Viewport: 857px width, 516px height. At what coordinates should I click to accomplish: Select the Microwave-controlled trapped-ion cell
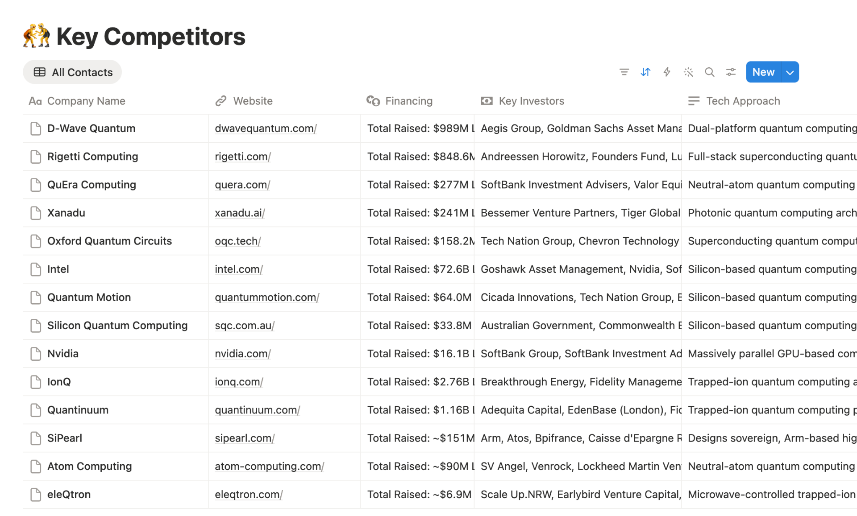769,494
